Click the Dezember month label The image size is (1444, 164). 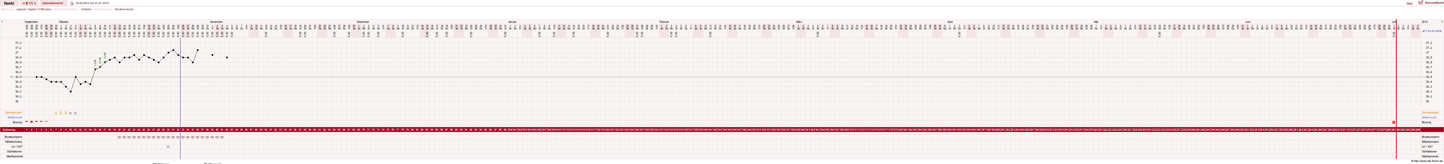click(x=363, y=22)
